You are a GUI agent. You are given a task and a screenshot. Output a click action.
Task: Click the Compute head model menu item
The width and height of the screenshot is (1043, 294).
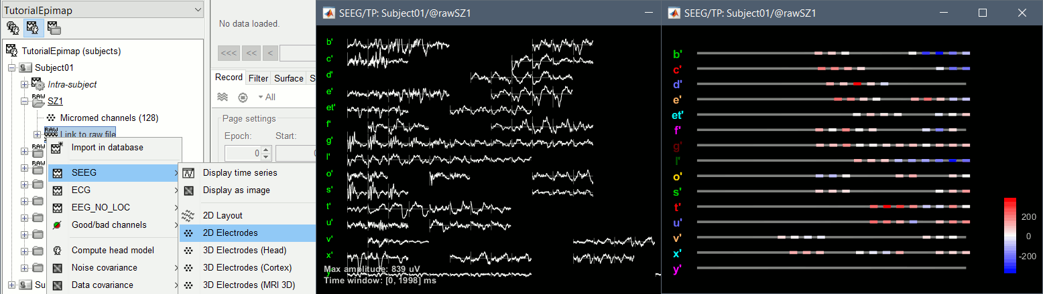pos(113,250)
